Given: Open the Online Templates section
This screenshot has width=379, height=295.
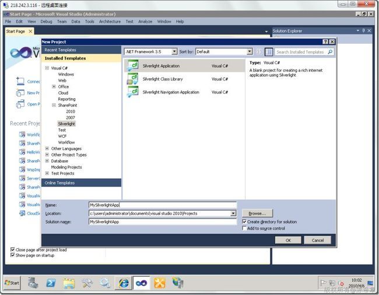Looking at the screenshot, I should coord(81,183).
